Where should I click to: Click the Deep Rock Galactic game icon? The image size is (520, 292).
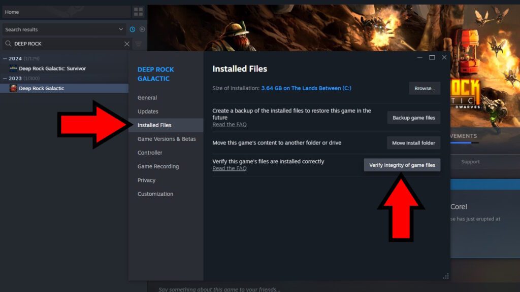(x=13, y=88)
